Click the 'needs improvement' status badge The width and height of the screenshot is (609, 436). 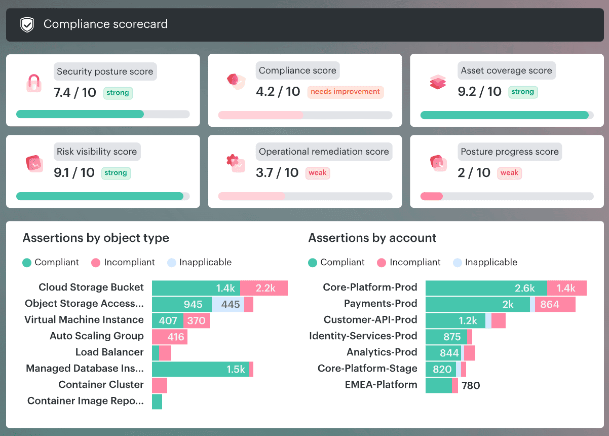(345, 92)
